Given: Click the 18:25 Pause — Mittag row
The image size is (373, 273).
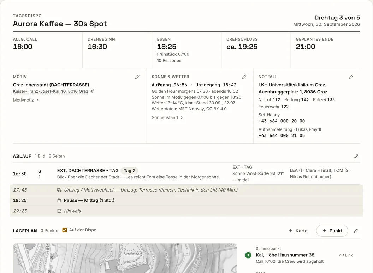Looking at the screenshot, I should [186, 200].
